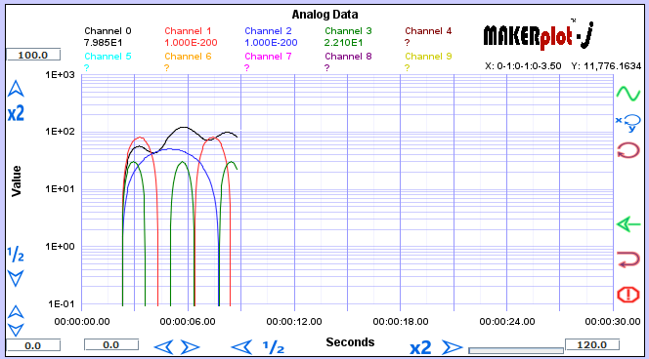The height and width of the screenshot is (359, 649).
Task: Click the 1E+02 Y-axis tick label
Action: tap(60, 132)
